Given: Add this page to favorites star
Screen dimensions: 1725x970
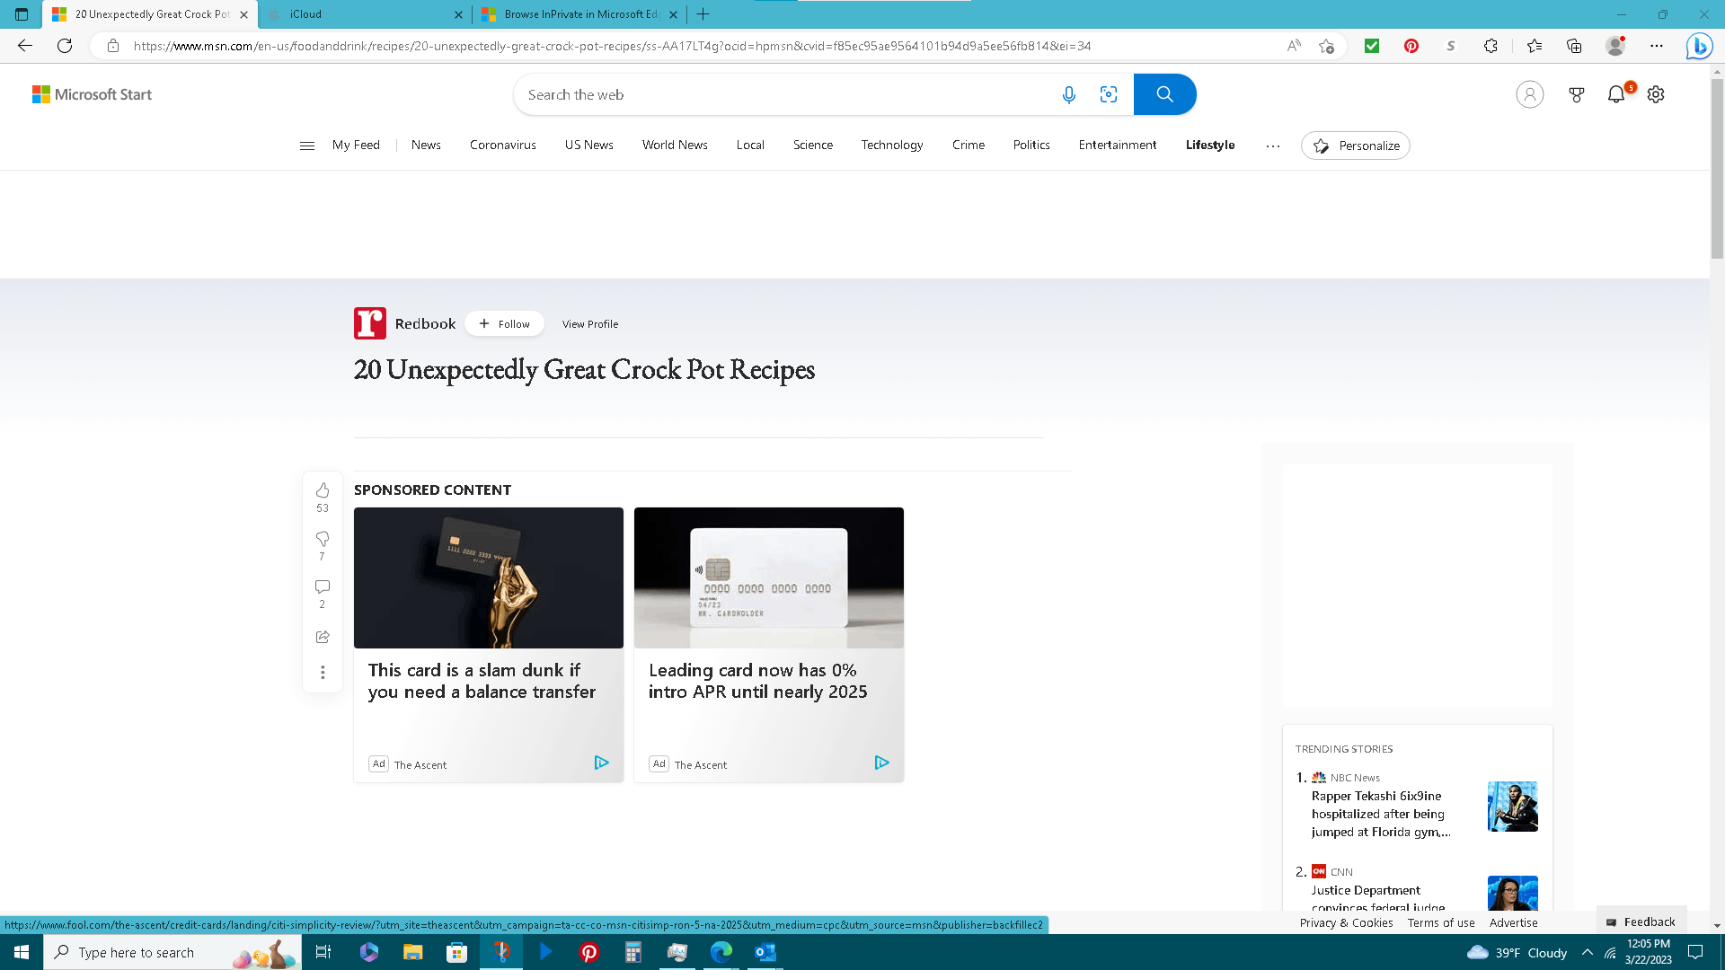Looking at the screenshot, I should click(1326, 46).
